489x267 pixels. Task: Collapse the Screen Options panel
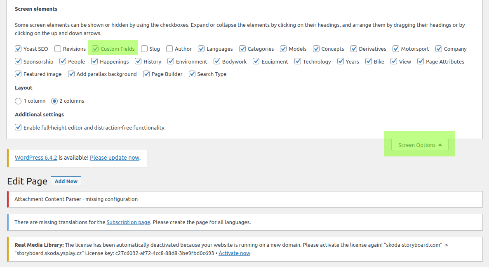click(x=420, y=145)
